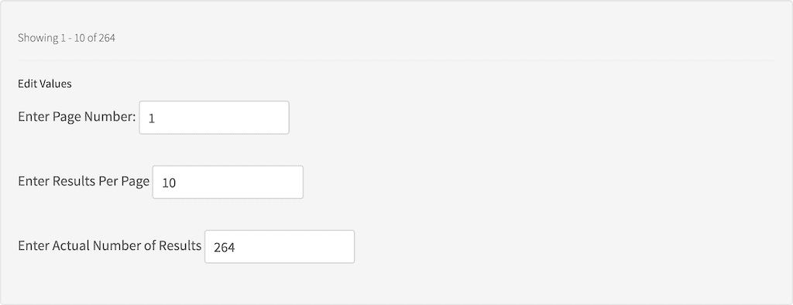Click the horizontal divider below the summary
Image resolution: width=793 pixels, height=305 pixels.
[x=396, y=60]
